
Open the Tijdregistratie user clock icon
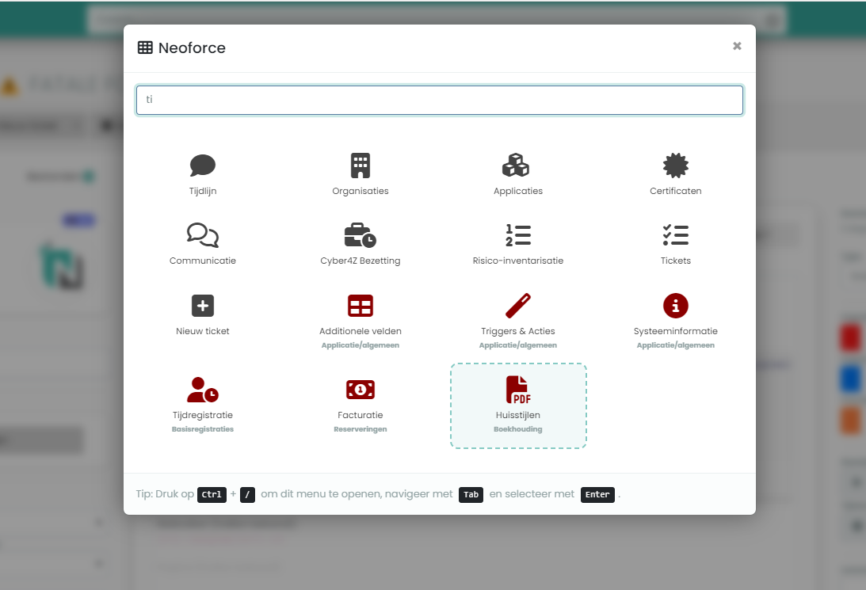[x=202, y=390]
